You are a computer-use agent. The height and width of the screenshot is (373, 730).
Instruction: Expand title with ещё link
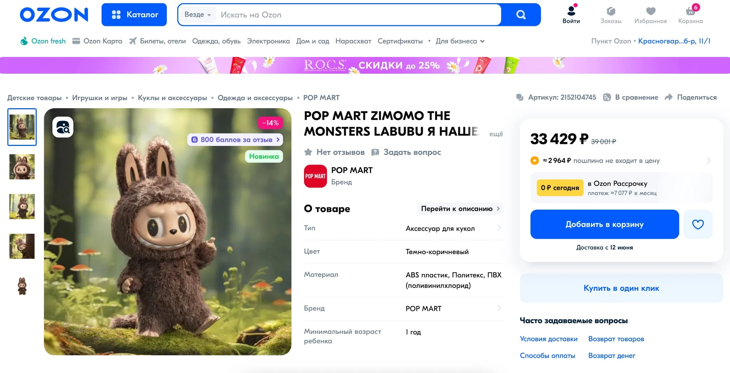click(x=496, y=134)
